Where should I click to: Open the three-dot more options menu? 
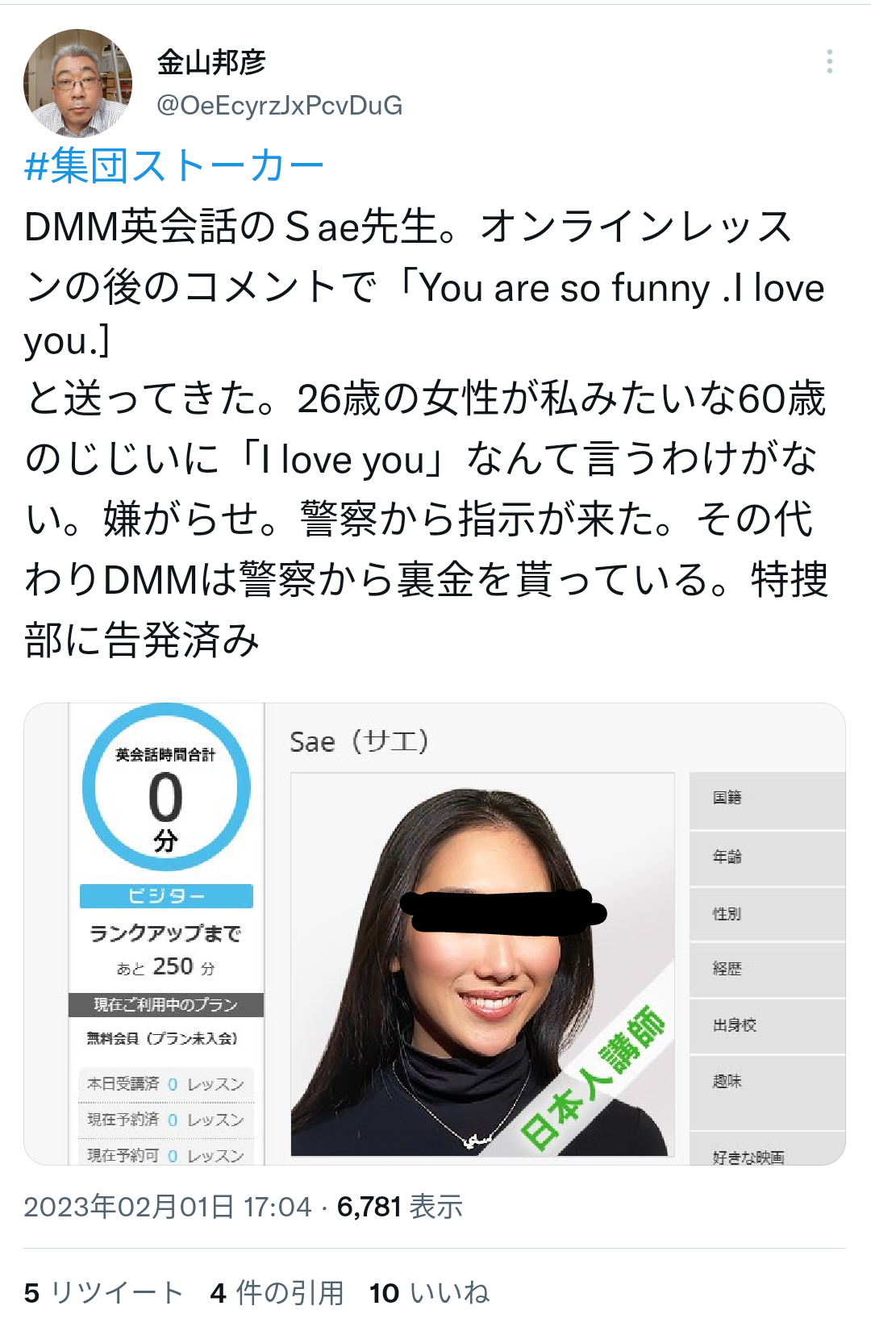(x=829, y=62)
